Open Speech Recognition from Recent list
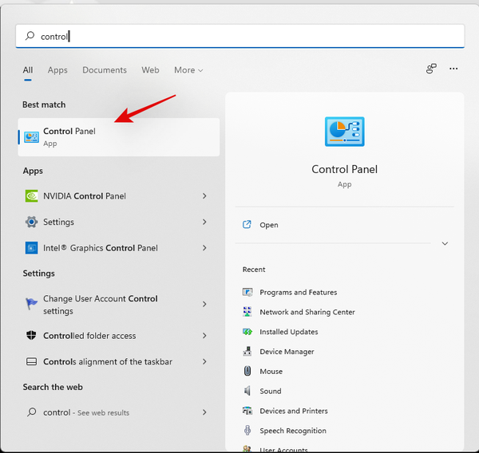The image size is (479, 453). (x=293, y=431)
